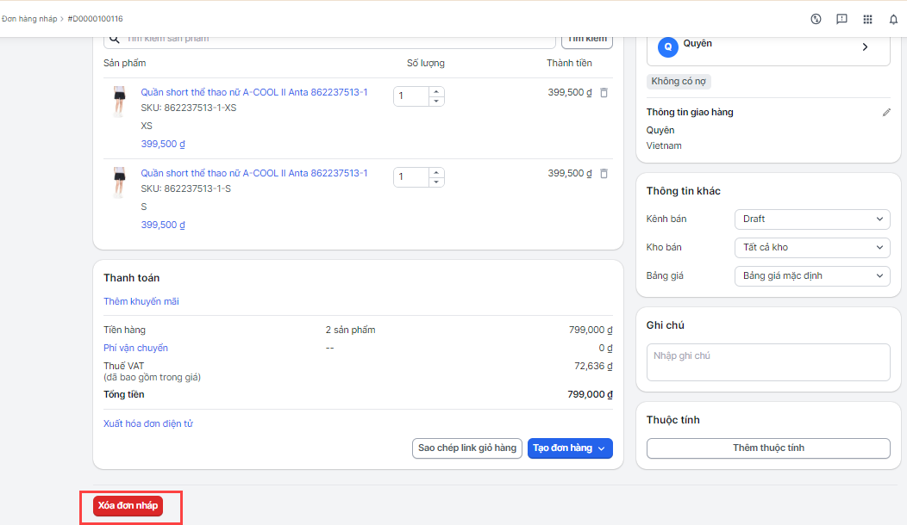Image resolution: width=907 pixels, height=525 pixels.
Task: Click Sao chép link giỏ hàng
Action: pos(466,448)
